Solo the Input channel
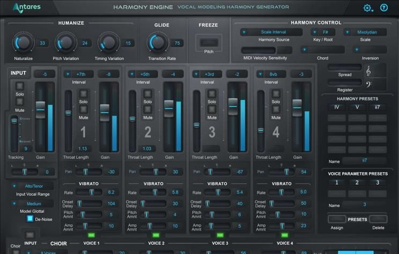This screenshot has height=254, width=399. [x=20, y=86]
